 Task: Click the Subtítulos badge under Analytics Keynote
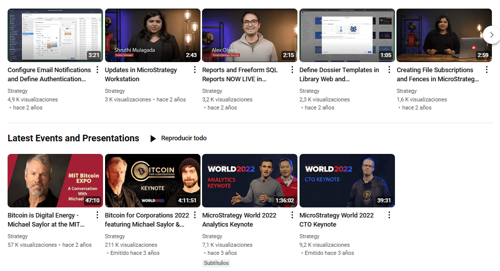[216, 263]
